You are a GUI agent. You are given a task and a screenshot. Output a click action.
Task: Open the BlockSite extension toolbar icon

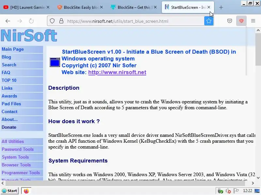tap(241, 21)
